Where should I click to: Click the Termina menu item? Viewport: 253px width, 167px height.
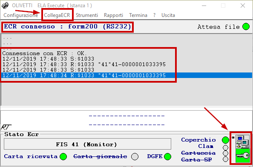pos(138,15)
